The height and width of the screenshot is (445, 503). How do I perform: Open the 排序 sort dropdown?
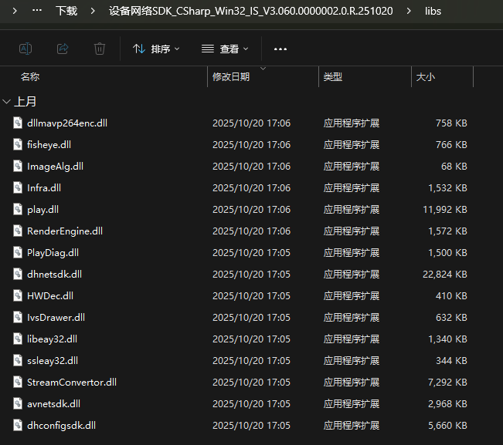pyautogui.click(x=156, y=49)
